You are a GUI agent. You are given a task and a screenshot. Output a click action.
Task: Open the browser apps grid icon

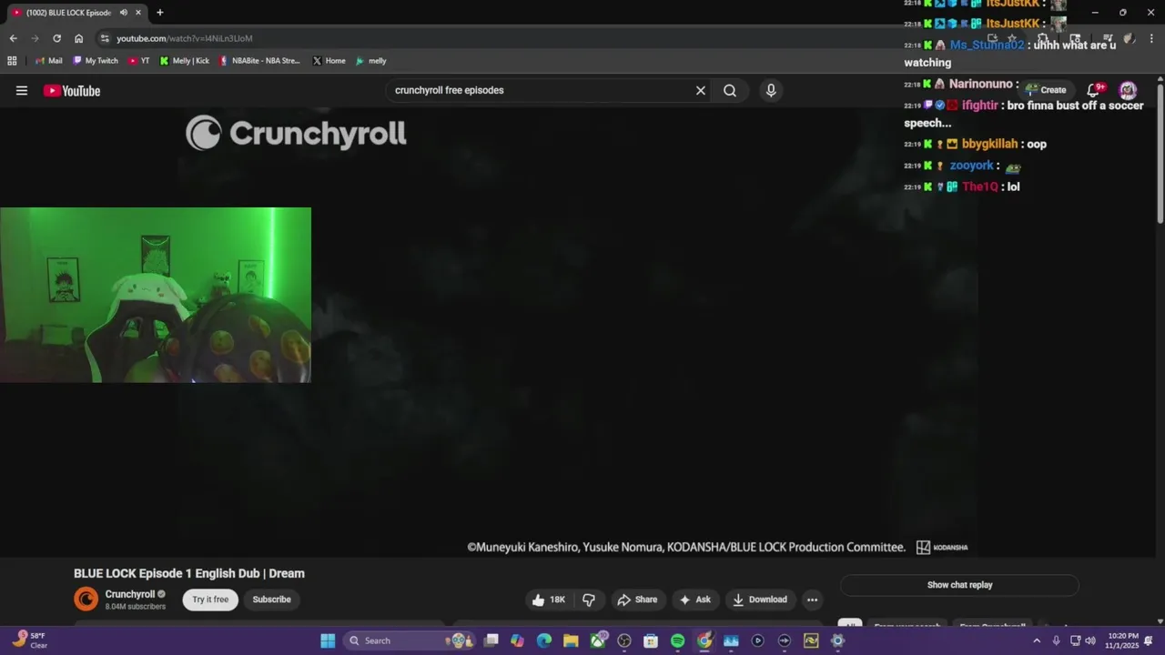coord(12,61)
